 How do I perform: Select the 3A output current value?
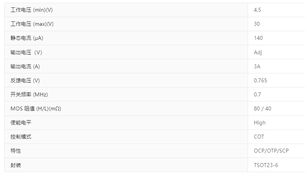[257, 66]
